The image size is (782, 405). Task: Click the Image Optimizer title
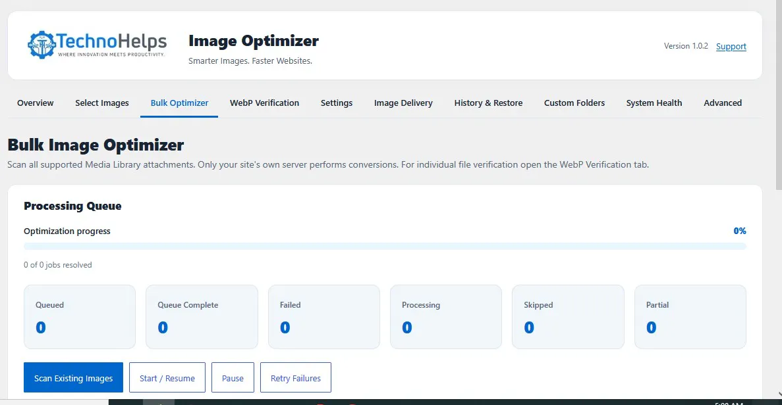click(254, 41)
